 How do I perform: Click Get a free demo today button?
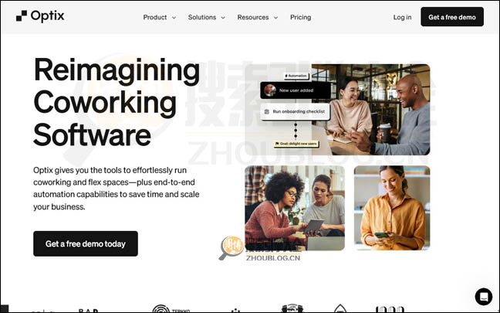(x=86, y=243)
